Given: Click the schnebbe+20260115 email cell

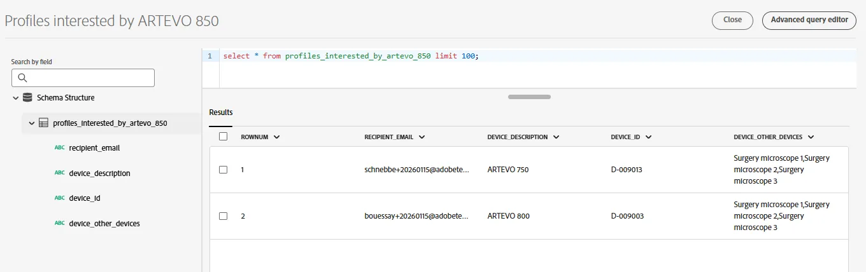Looking at the screenshot, I should coord(416,170).
